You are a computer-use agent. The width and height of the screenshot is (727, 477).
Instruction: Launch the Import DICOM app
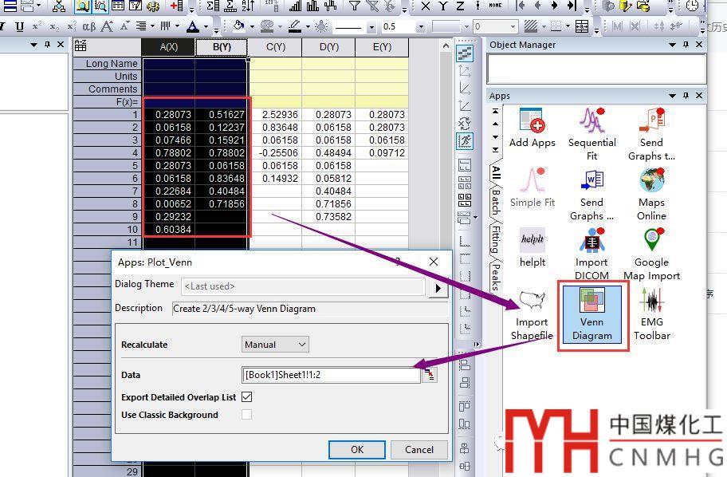[591, 254]
